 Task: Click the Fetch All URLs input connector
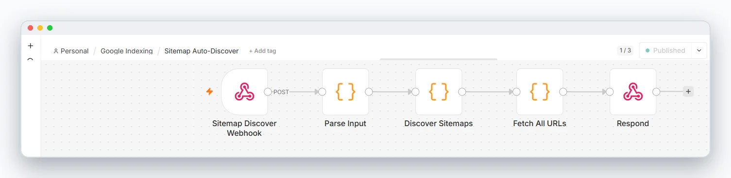click(517, 92)
